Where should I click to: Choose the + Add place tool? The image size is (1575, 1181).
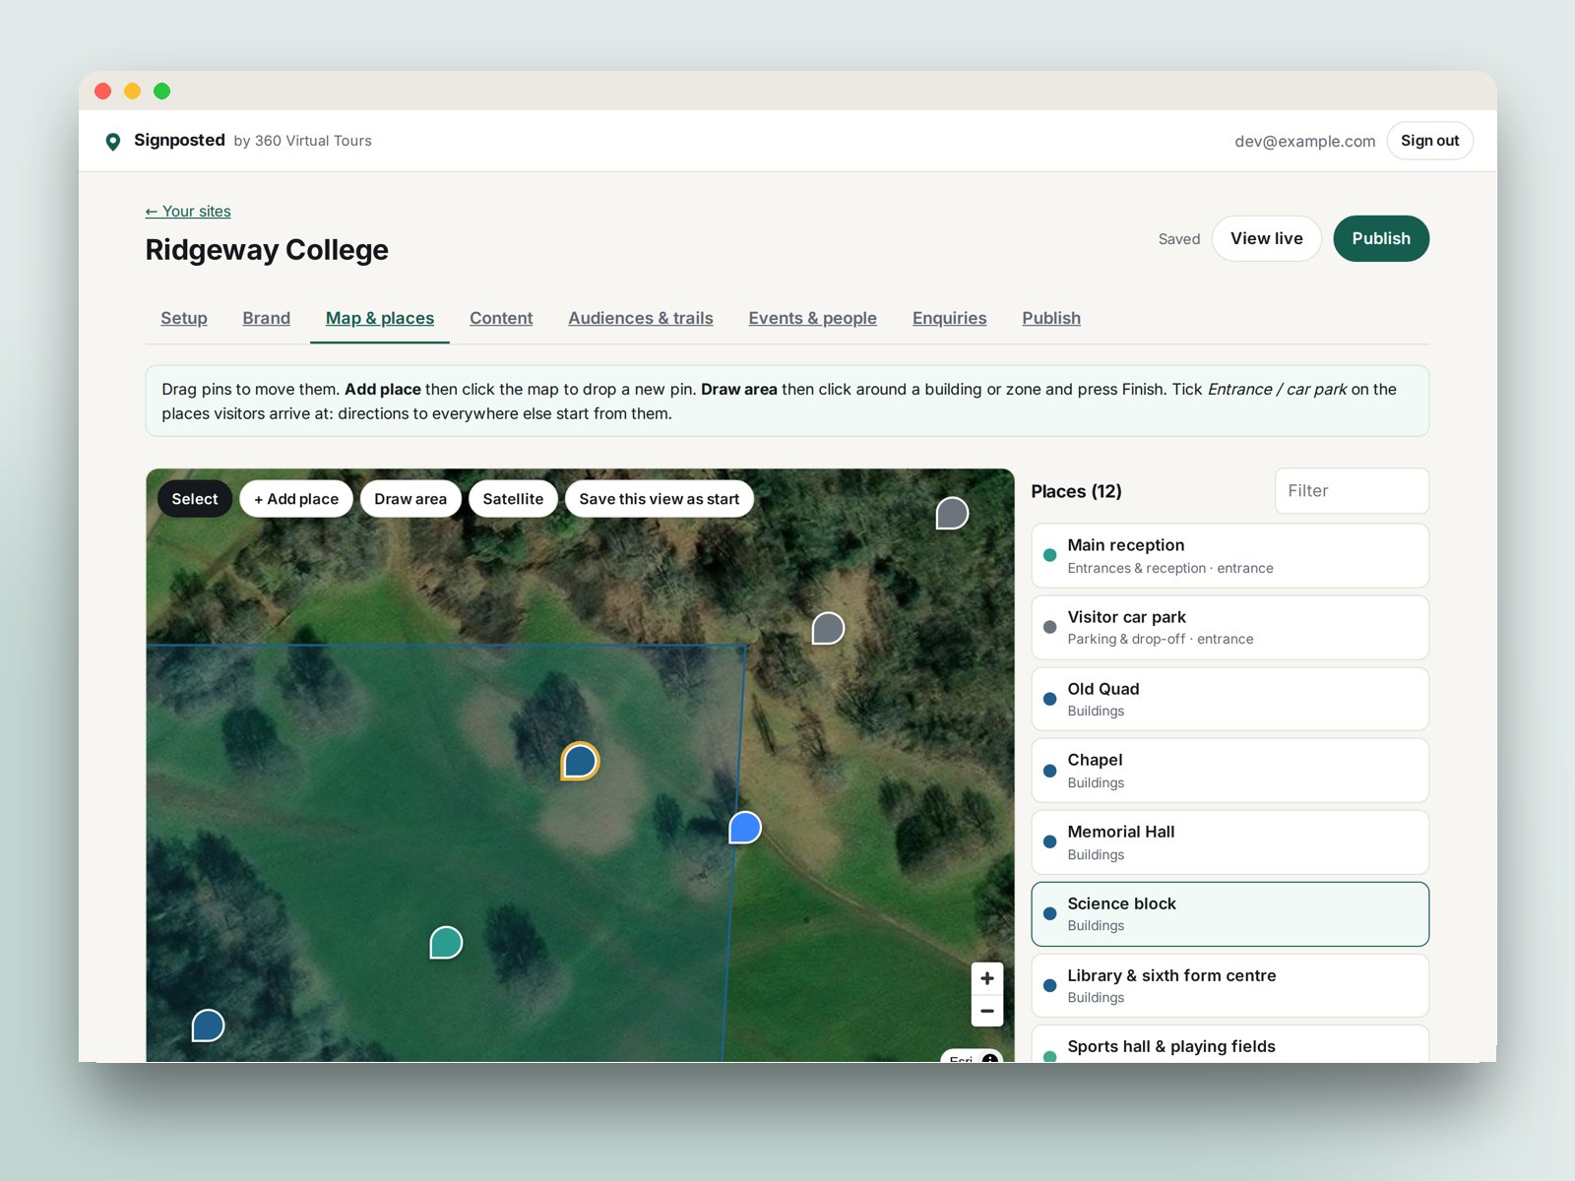(296, 499)
